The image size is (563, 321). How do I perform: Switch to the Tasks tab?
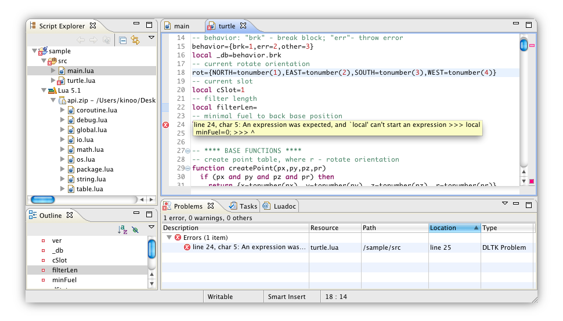pyautogui.click(x=243, y=206)
